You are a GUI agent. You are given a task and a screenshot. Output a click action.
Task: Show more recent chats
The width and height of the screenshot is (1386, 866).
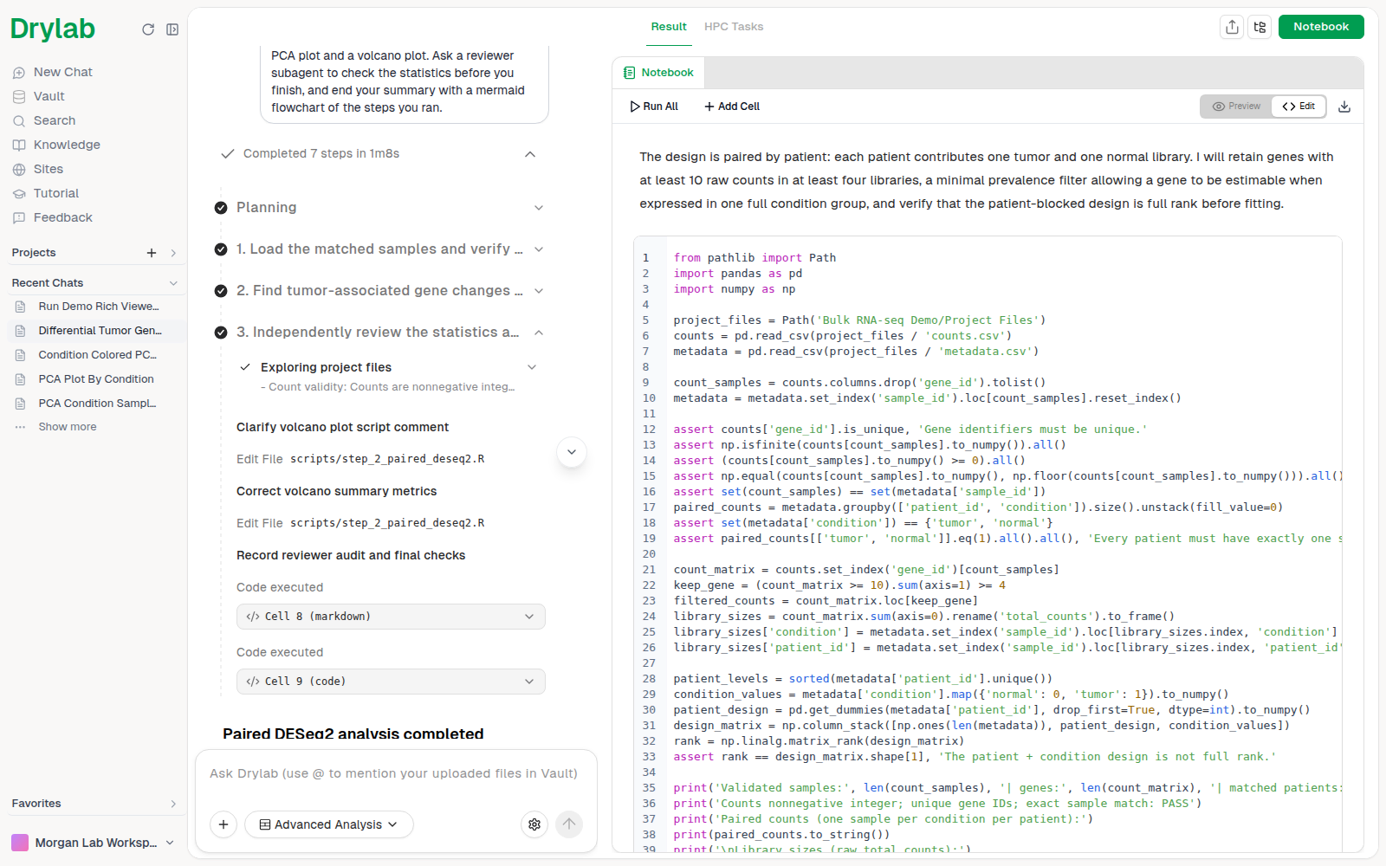[x=68, y=427]
